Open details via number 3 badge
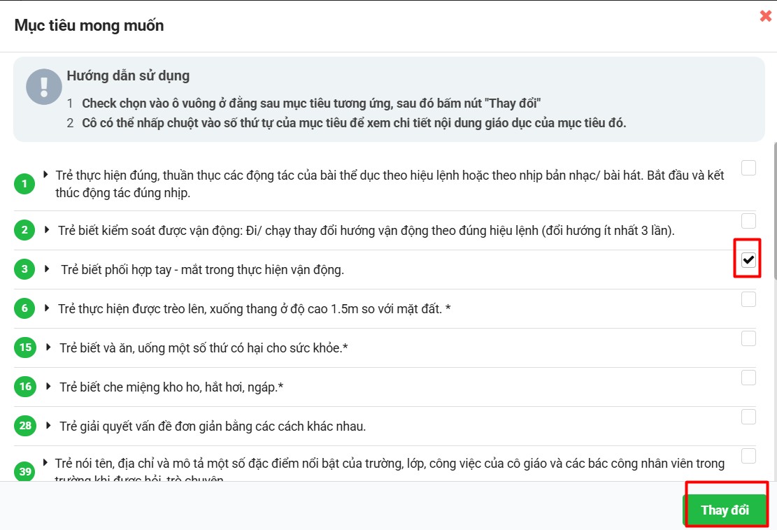 pyautogui.click(x=24, y=269)
